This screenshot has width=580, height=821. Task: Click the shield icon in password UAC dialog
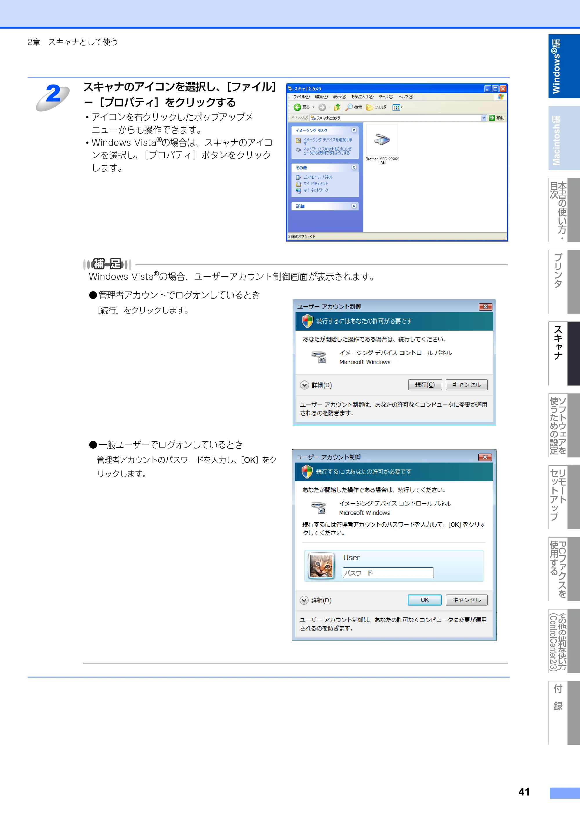point(307,472)
